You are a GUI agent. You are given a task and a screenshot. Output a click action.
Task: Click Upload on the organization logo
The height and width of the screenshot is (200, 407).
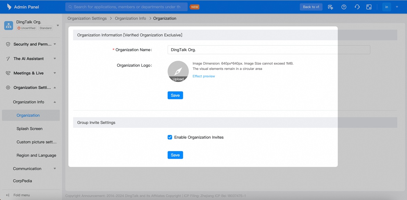pyautogui.click(x=178, y=79)
